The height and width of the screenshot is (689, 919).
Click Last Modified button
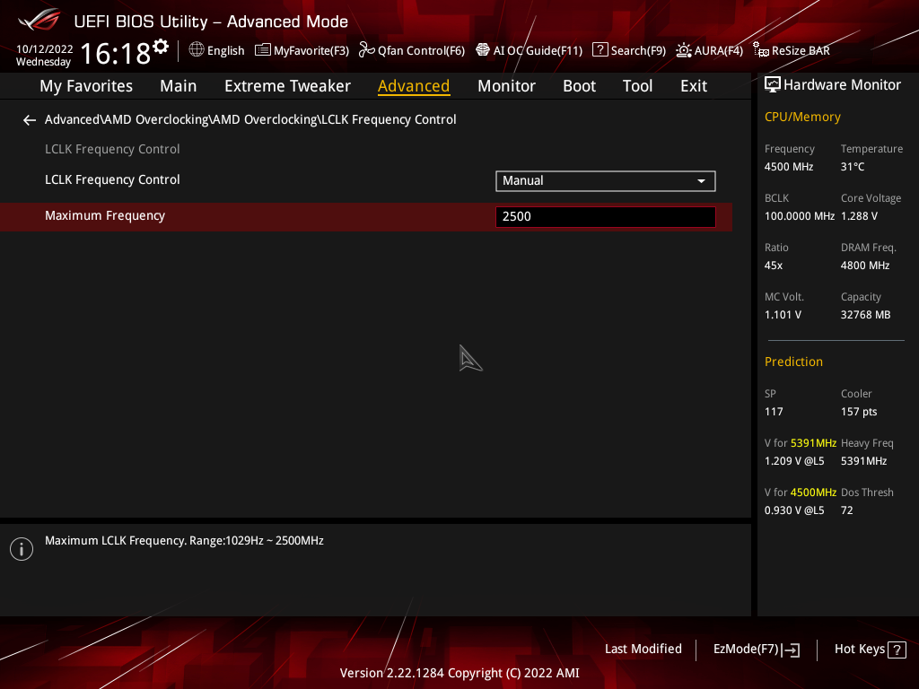click(643, 650)
